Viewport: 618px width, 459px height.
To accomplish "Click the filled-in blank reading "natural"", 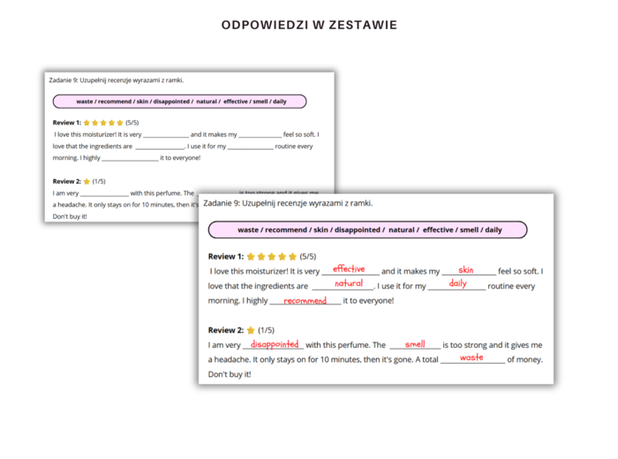I will 349,284.
